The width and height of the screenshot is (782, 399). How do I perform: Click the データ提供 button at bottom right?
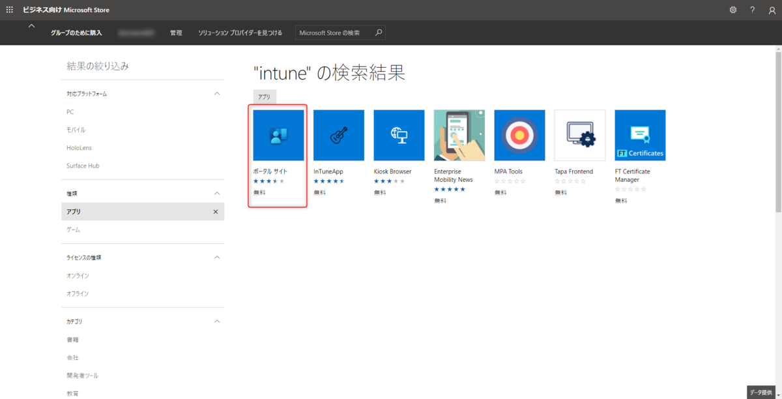pyautogui.click(x=762, y=393)
